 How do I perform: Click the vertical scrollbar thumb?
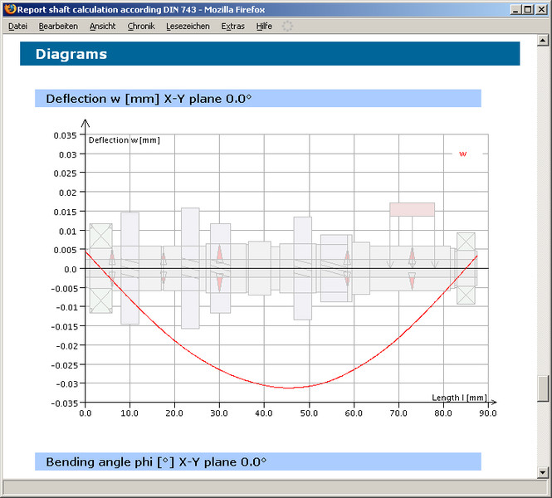pos(544,388)
